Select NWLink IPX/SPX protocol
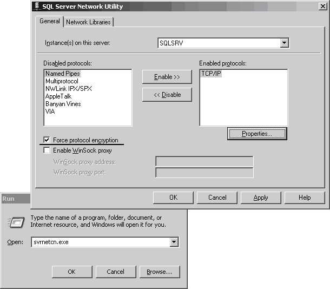Viewport: 330px width, 289px height. [x=69, y=89]
